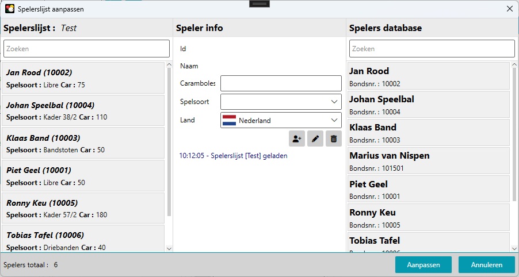Click the Netherlands flag icon in Land field
The image size is (519, 277).
click(229, 121)
